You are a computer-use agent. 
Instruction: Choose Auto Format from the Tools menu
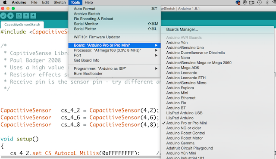(114, 9)
